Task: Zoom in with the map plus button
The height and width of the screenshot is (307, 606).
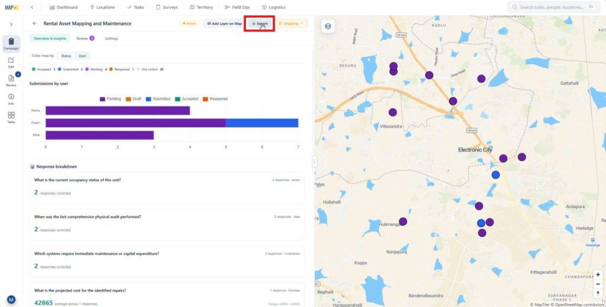Action: click(x=598, y=275)
